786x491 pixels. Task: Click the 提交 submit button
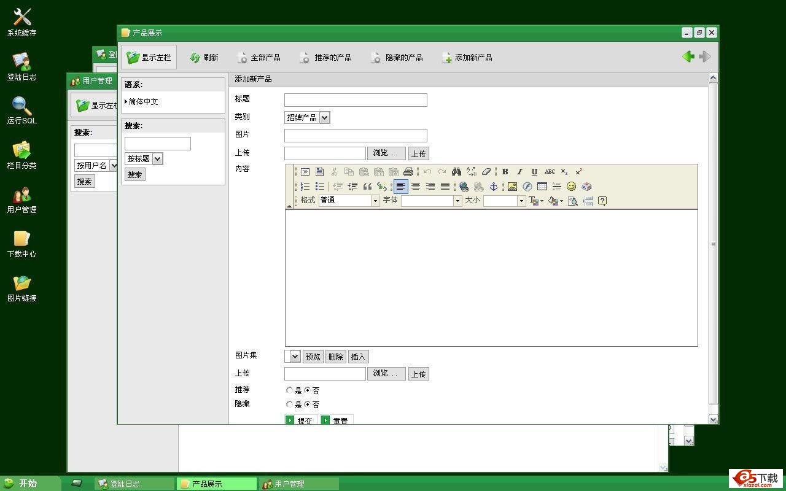300,420
